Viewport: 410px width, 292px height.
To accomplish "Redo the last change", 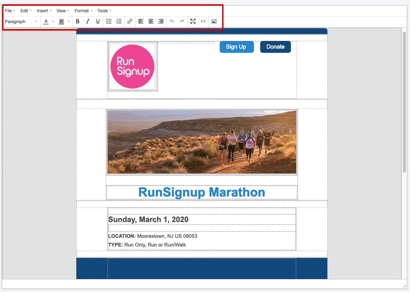I will (182, 21).
